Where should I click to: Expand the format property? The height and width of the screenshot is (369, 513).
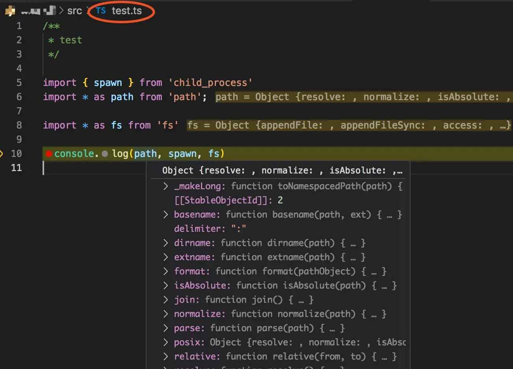[x=165, y=271]
